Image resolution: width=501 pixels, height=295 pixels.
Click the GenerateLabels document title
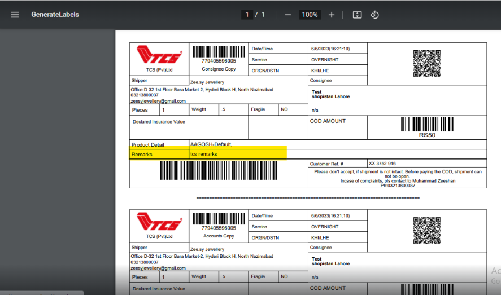pyautogui.click(x=55, y=15)
